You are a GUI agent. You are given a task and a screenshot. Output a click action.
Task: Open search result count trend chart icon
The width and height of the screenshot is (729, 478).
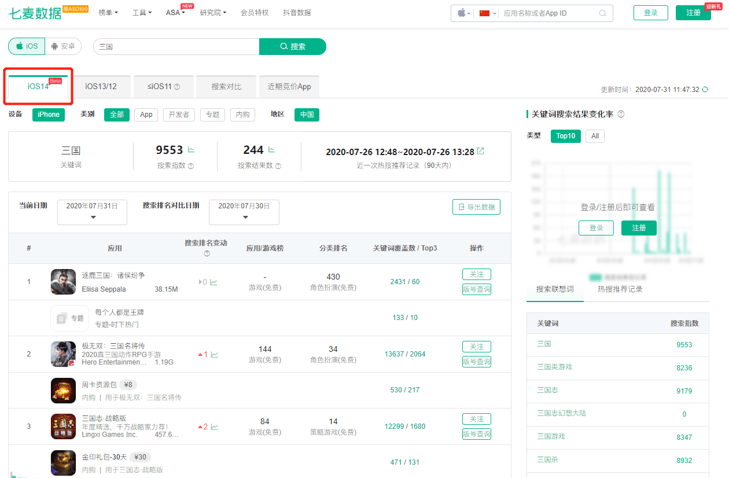click(x=271, y=150)
